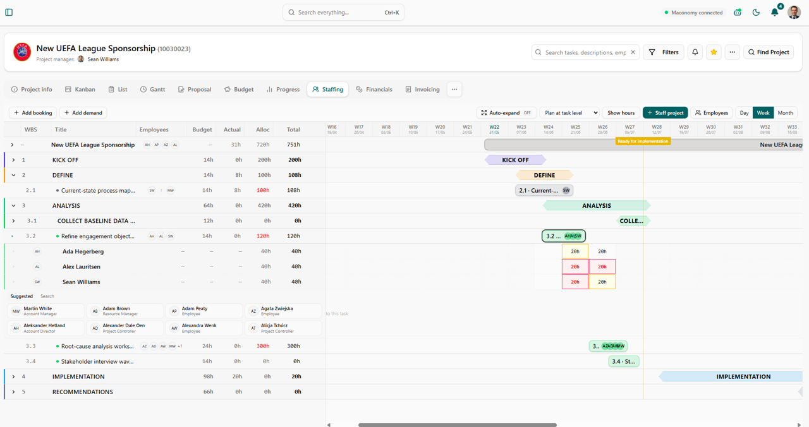The width and height of the screenshot is (809, 427).
Task: Toggle the left sidebar panel icon
Action: [x=9, y=12]
